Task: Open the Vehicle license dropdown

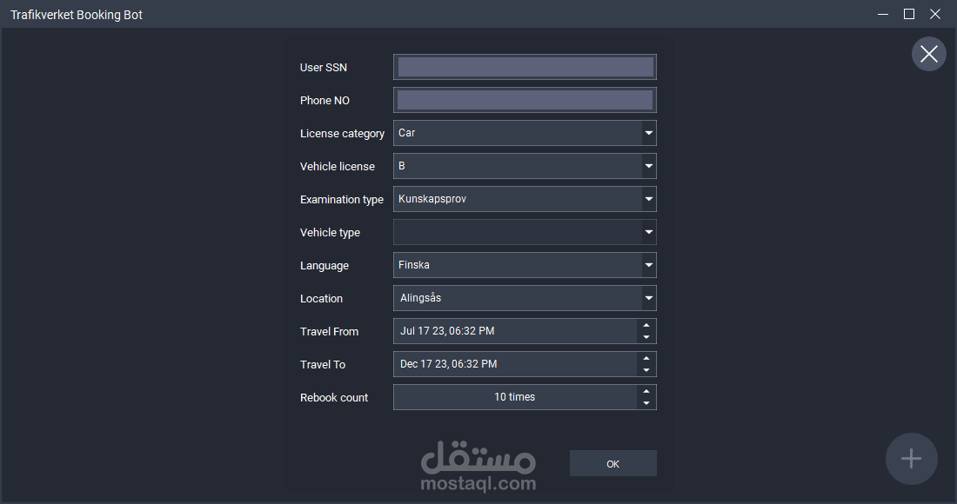Action: [649, 166]
